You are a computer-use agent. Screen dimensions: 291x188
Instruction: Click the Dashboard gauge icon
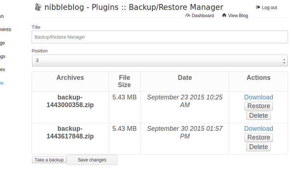click(x=188, y=15)
